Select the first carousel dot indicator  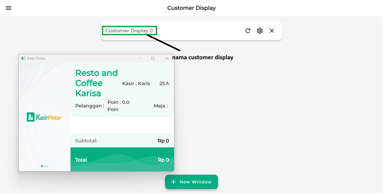point(42,166)
